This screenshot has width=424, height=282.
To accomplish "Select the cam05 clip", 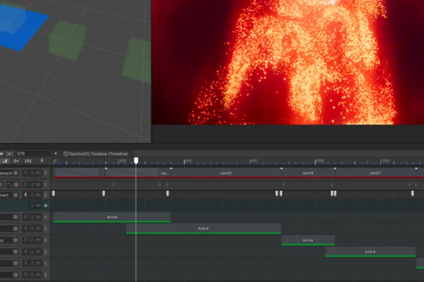I will tap(226, 173).
